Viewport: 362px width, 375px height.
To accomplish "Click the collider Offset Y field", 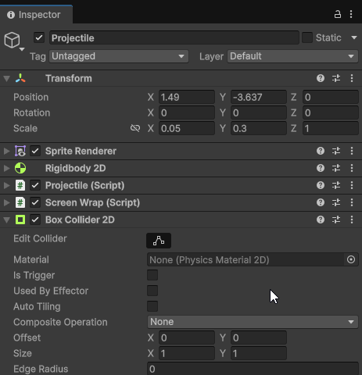I will click(259, 337).
